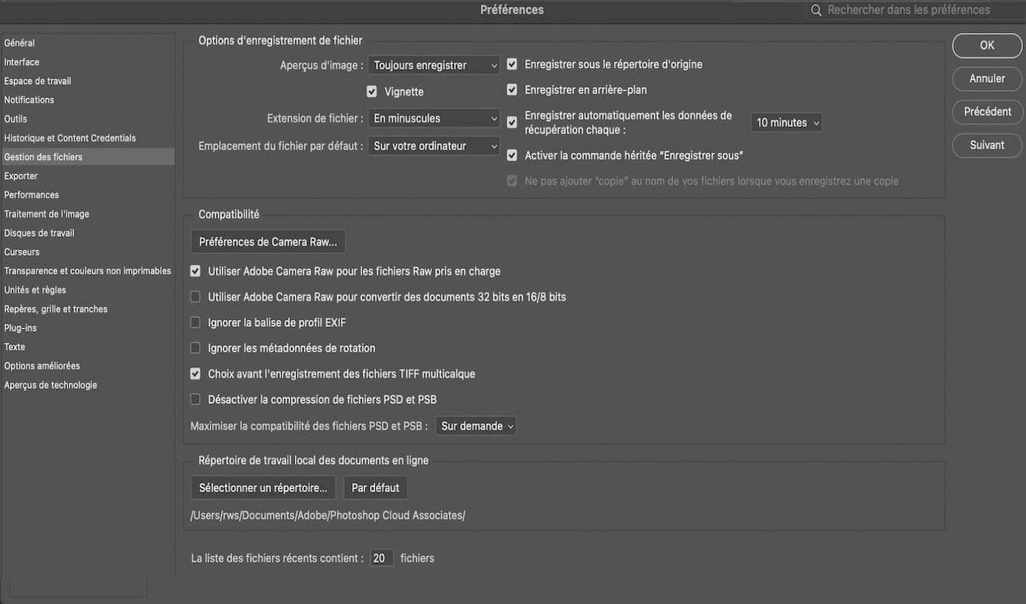Click the recent files count field
1026x604 pixels.
[x=381, y=559]
